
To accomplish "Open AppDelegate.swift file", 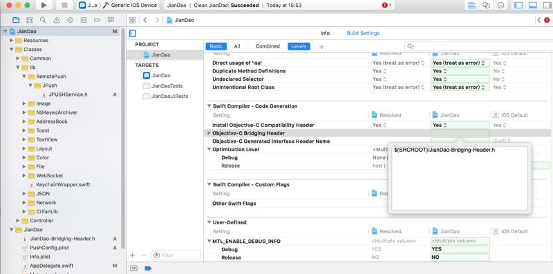I will [51, 266].
